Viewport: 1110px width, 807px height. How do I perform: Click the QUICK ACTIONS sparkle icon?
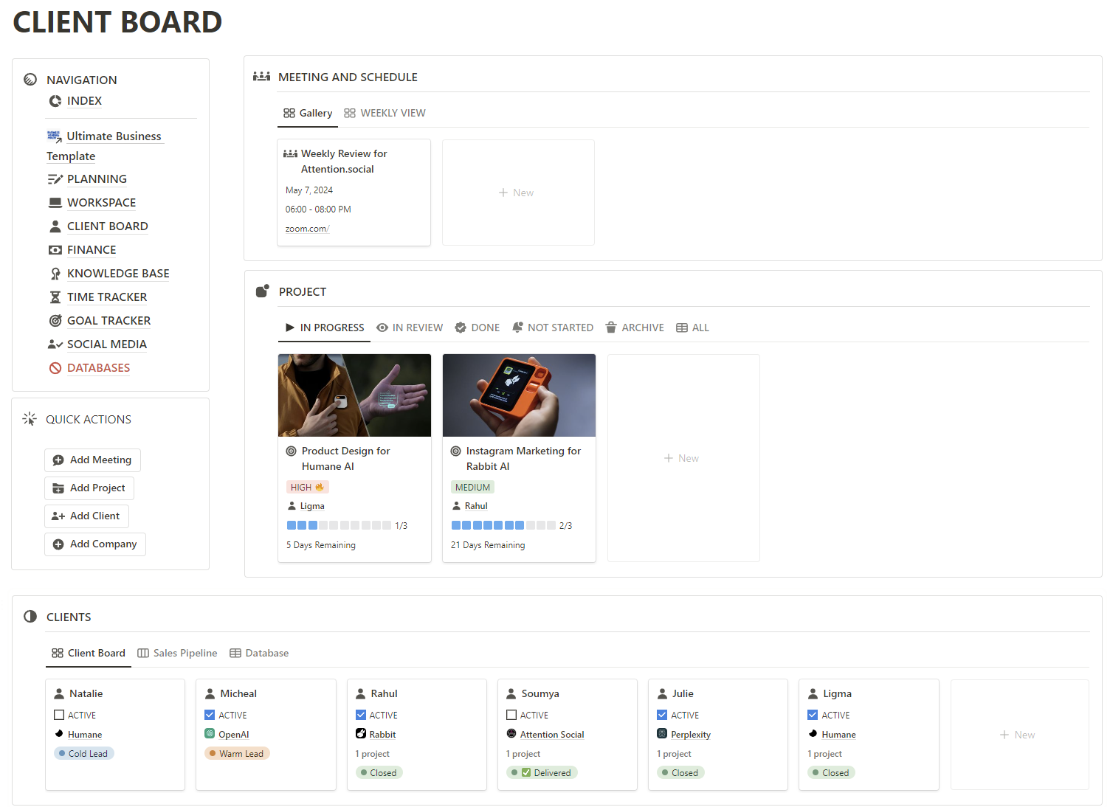click(x=30, y=419)
